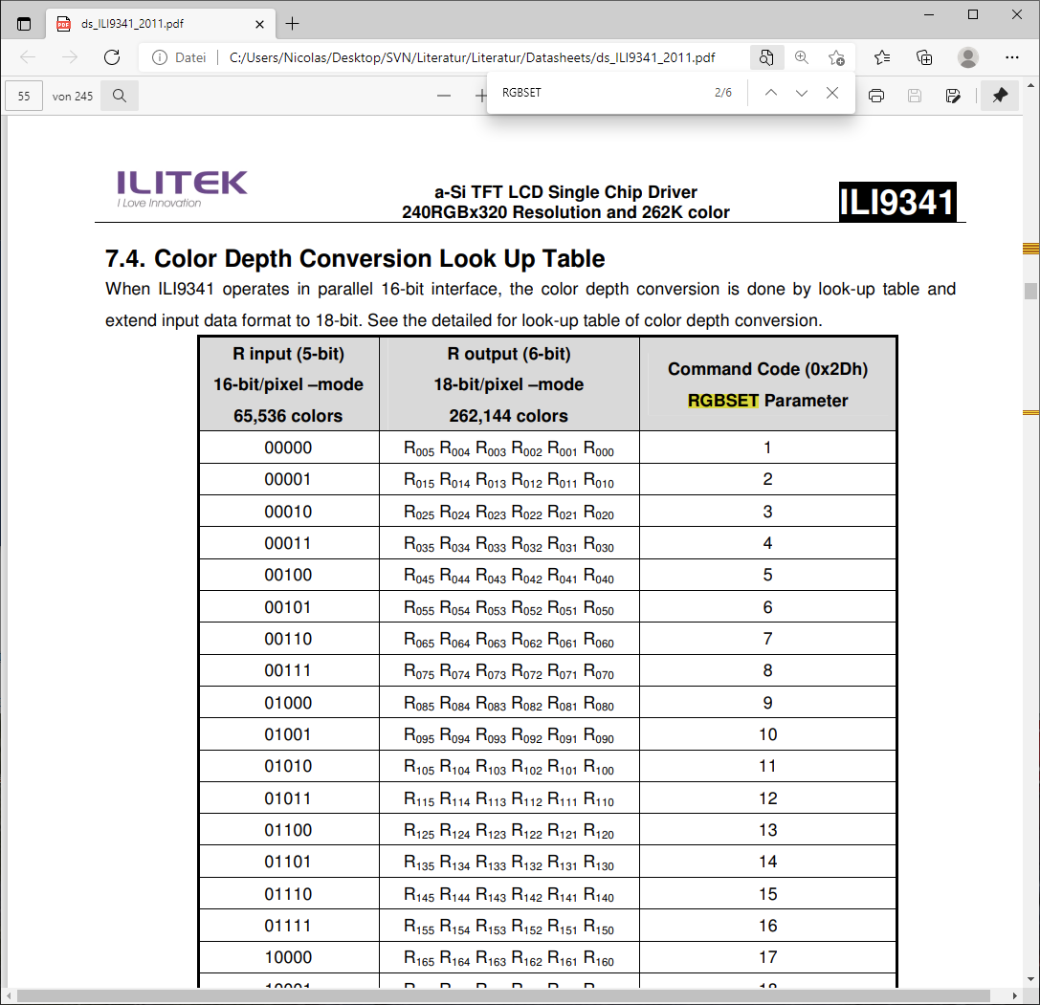Image resolution: width=1040 pixels, height=1005 pixels.
Task: Click the 7.4 Color Depth Conversion heading
Action: [355, 258]
